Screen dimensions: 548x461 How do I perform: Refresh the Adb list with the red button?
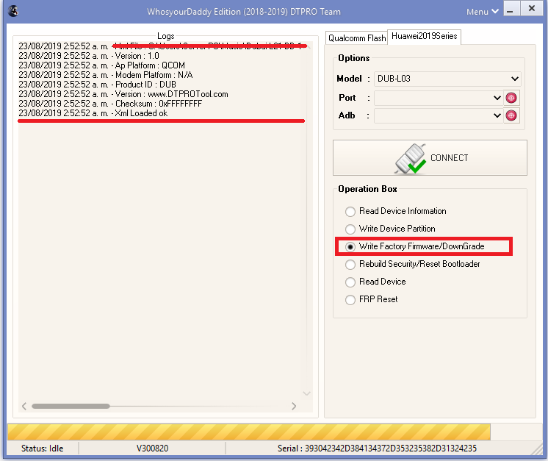click(511, 115)
